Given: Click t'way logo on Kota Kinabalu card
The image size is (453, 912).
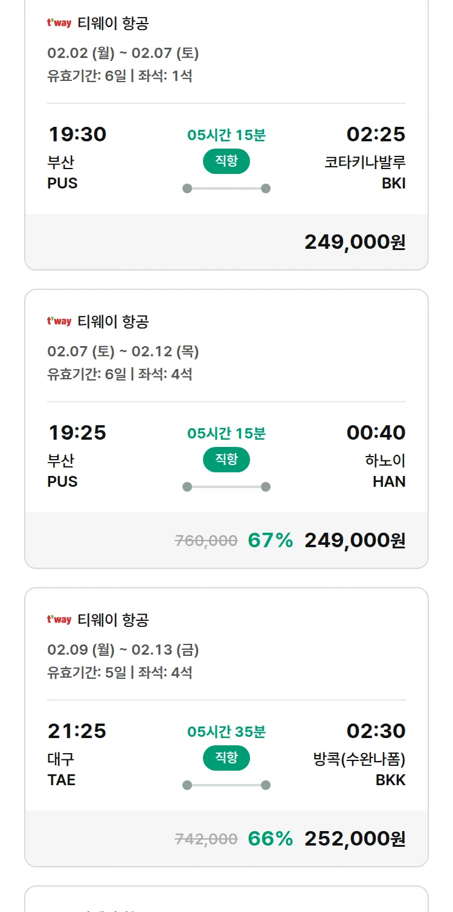Looking at the screenshot, I should (59, 24).
